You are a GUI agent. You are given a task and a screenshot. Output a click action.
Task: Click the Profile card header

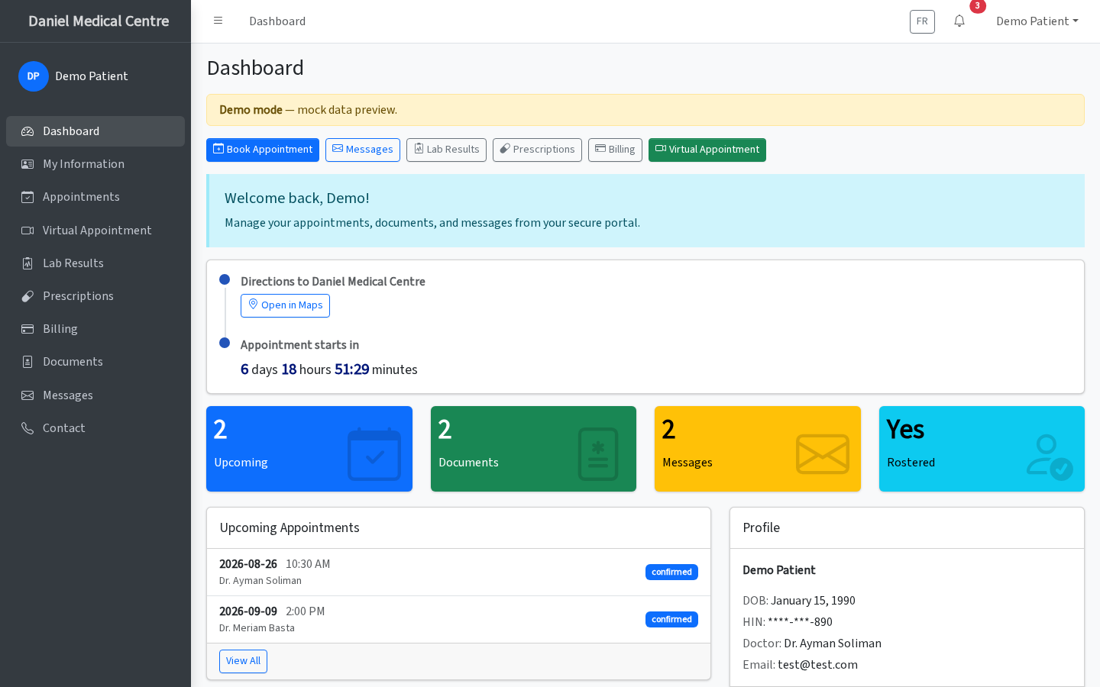click(x=907, y=528)
